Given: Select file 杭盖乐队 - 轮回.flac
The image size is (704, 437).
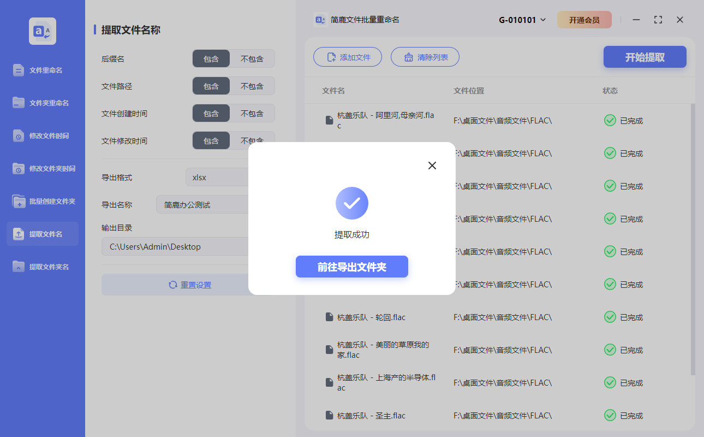Looking at the screenshot, I should (371, 317).
